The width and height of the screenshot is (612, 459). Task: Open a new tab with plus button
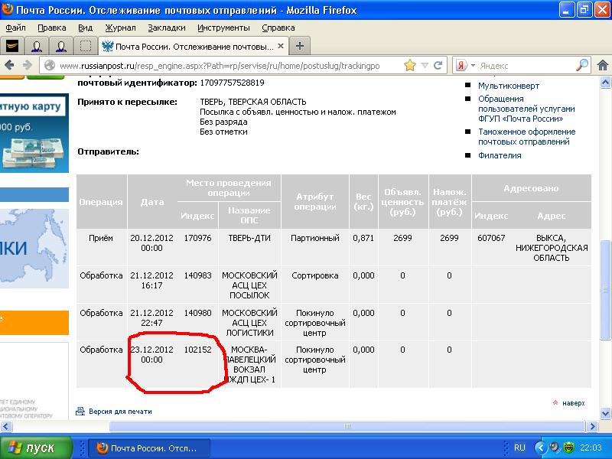pos(299,46)
